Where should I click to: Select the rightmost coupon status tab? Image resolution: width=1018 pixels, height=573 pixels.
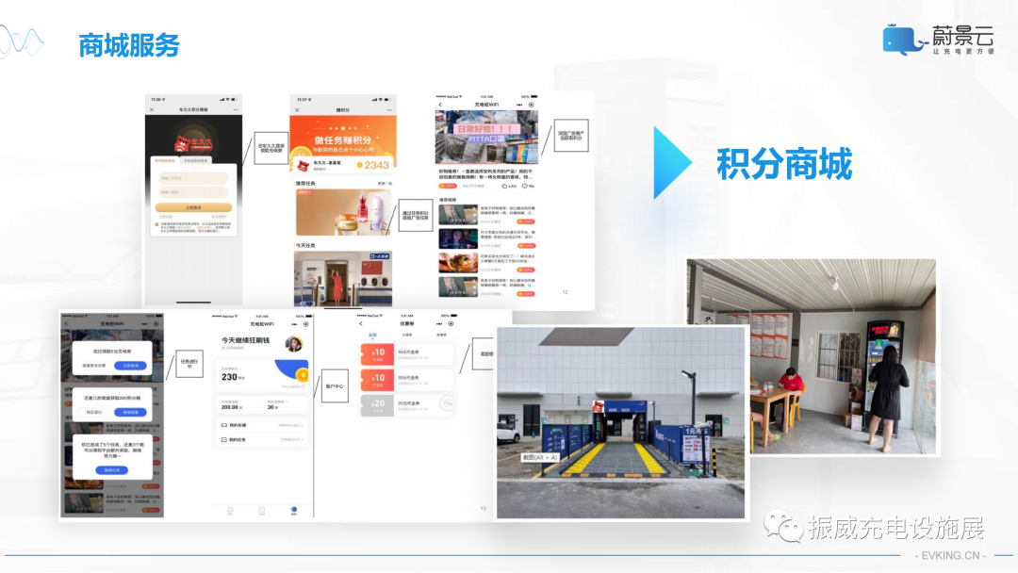pyautogui.click(x=441, y=335)
